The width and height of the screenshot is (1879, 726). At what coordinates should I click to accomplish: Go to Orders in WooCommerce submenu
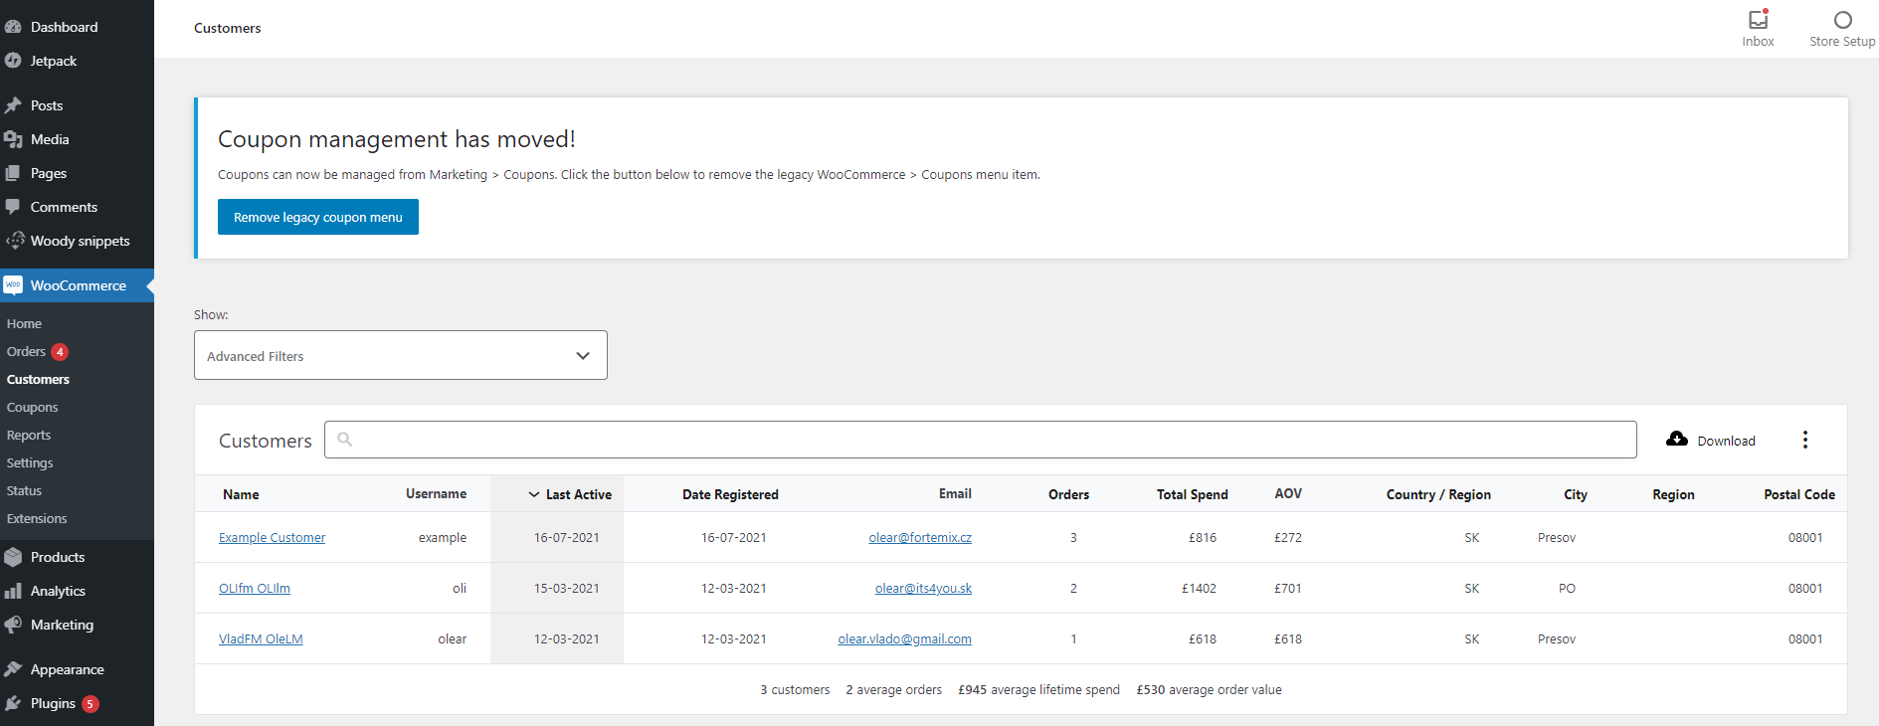(x=27, y=351)
